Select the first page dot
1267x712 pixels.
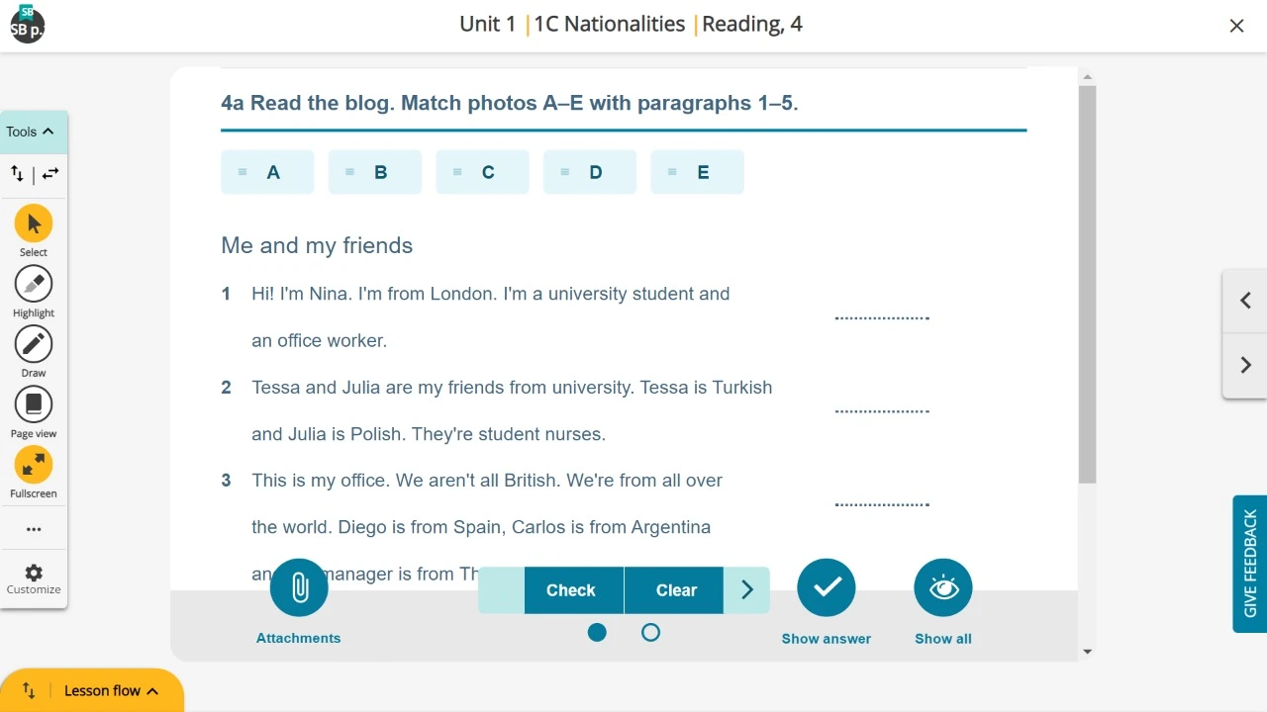pyautogui.click(x=597, y=633)
